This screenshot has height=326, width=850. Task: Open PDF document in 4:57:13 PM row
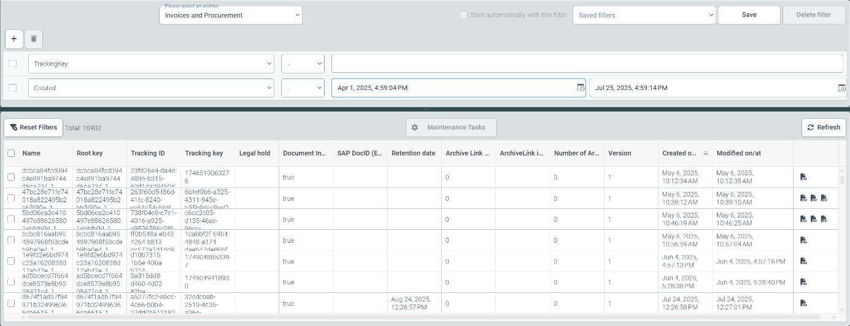pos(803,261)
